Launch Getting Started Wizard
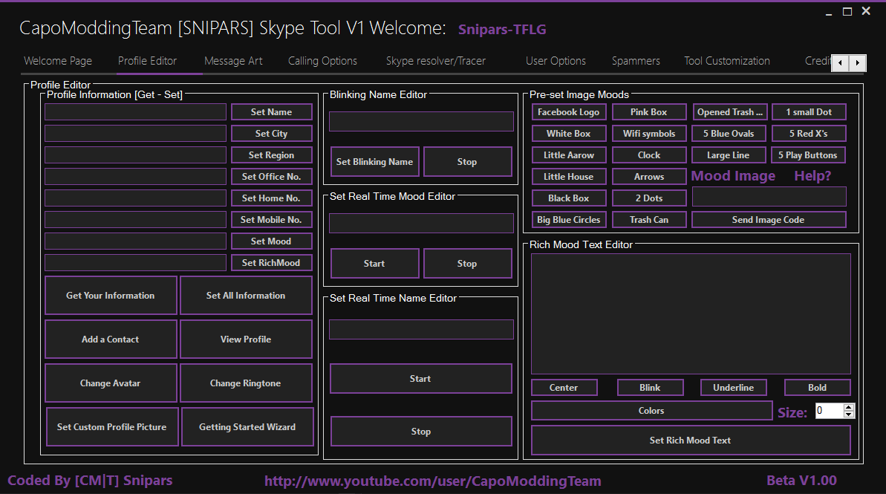The width and height of the screenshot is (886, 494). [247, 426]
